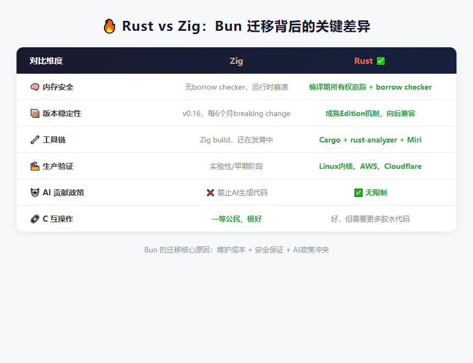Click the brain icon beside 内存安全
This screenshot has height=363, width=473.
point(35,87)
